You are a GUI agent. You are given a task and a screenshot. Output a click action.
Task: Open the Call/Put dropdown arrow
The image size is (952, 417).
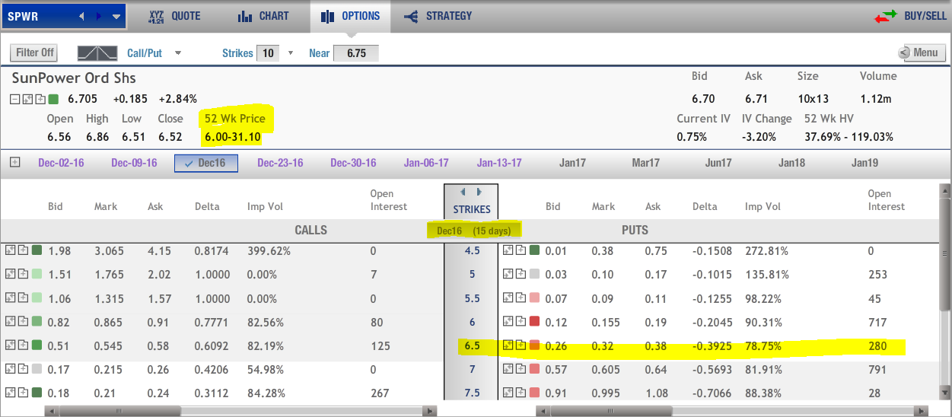tap(178, 53)
